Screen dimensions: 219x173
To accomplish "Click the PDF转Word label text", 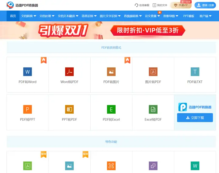I will (27, 82).
